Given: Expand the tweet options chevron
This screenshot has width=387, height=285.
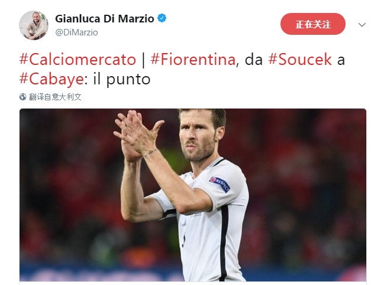Looking at the screenshot, I should tap(362, 25).
